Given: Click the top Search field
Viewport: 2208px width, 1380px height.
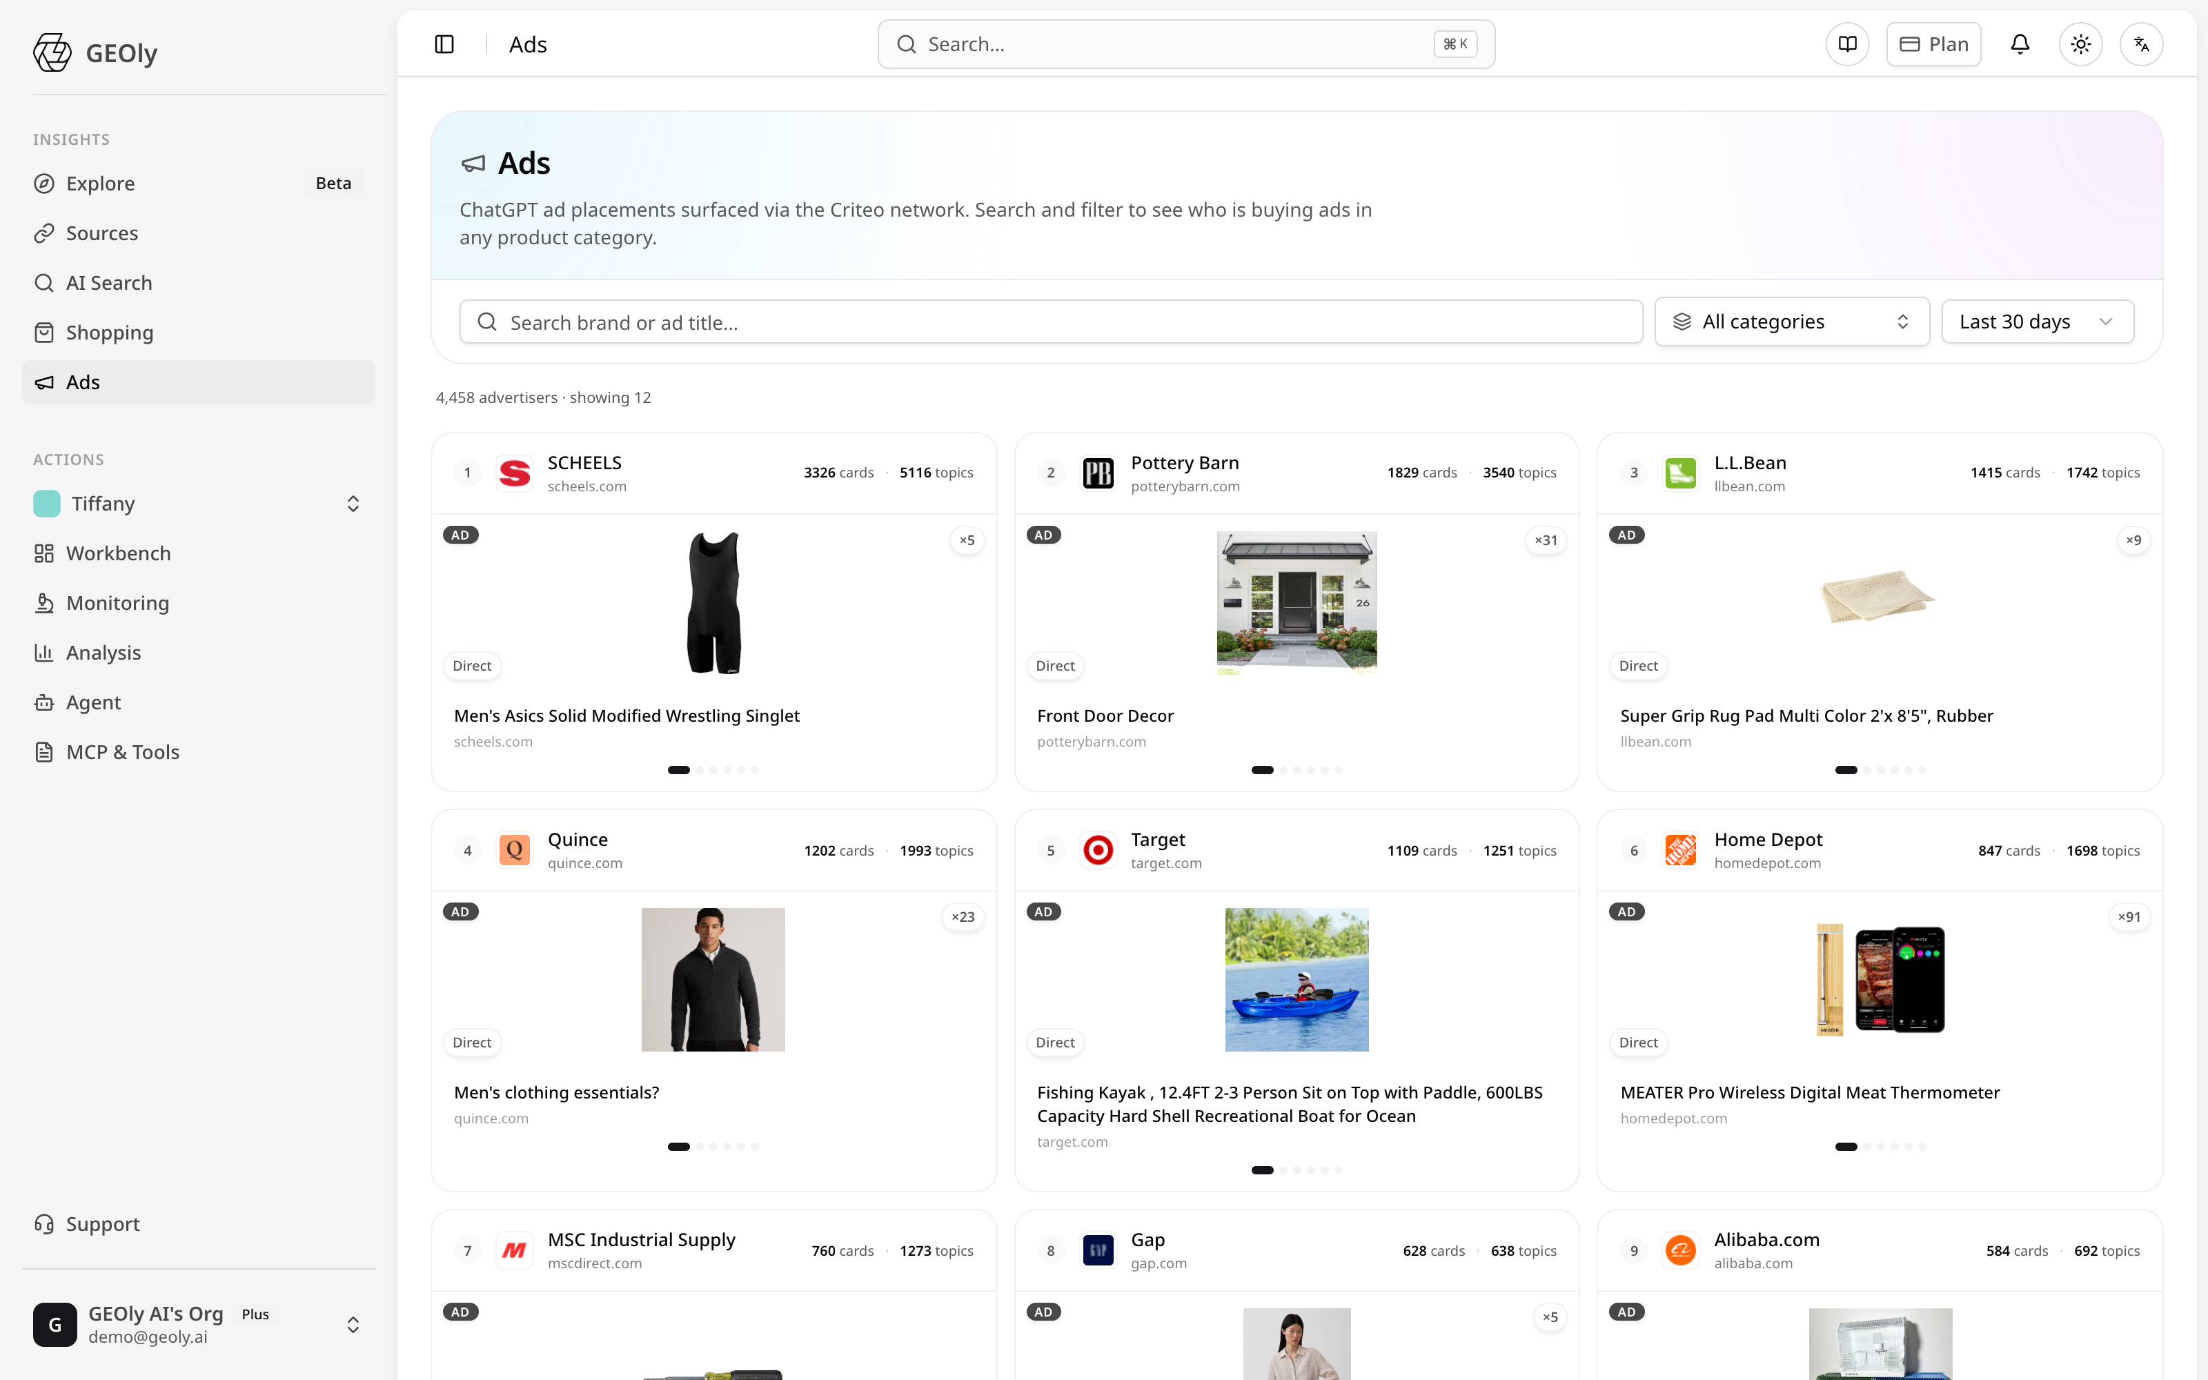Looking at the screenshot, I should pos(1186,43).
